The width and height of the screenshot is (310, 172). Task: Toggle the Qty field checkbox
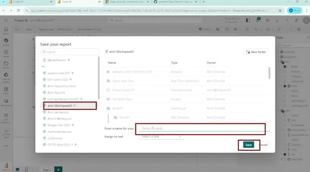point(285,154)
